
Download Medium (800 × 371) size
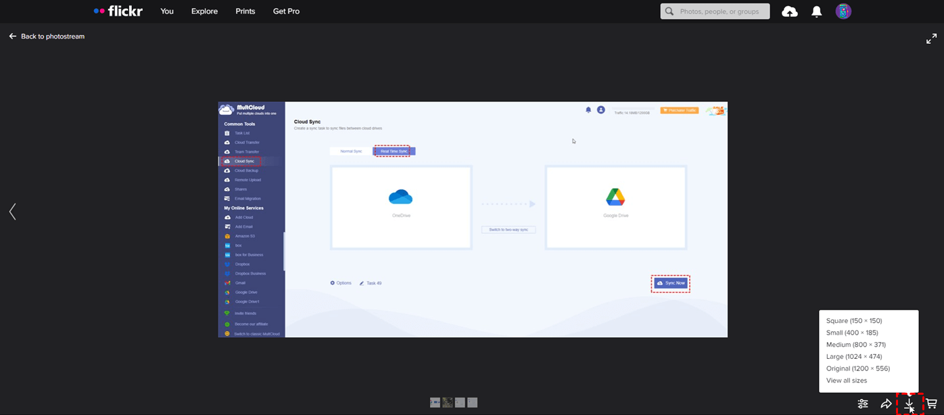click(856, 345)
